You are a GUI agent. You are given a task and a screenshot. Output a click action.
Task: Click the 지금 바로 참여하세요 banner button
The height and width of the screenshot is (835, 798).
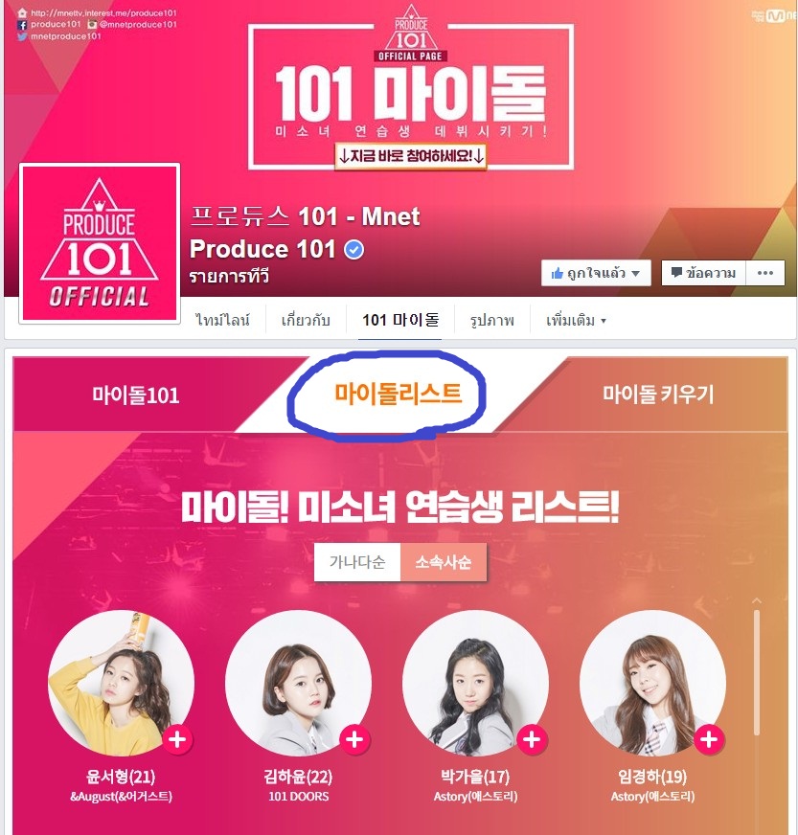pos(411,156)
